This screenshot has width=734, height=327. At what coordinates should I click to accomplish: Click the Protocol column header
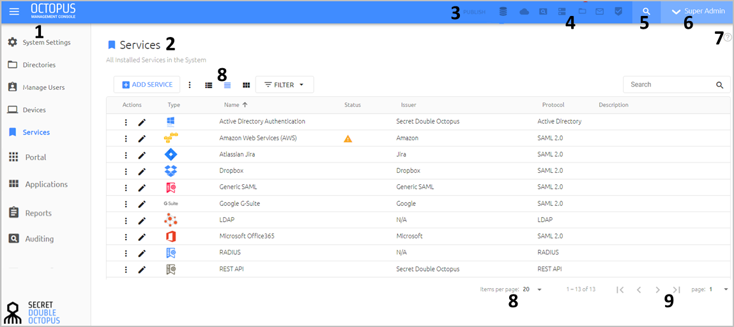pos(553,105)
